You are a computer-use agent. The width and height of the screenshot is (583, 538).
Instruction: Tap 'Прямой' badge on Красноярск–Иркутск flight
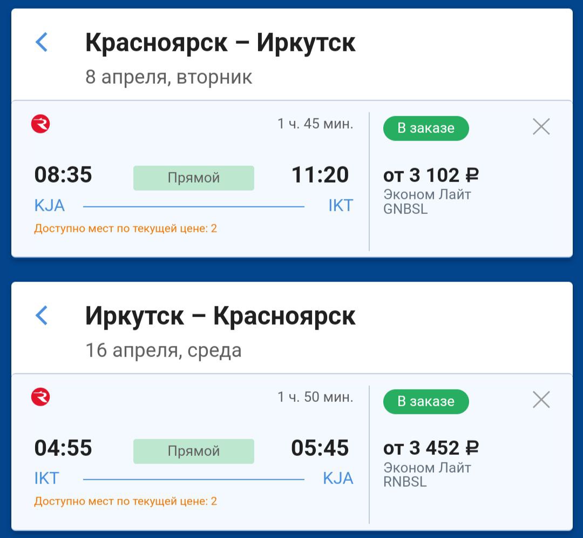193,178
